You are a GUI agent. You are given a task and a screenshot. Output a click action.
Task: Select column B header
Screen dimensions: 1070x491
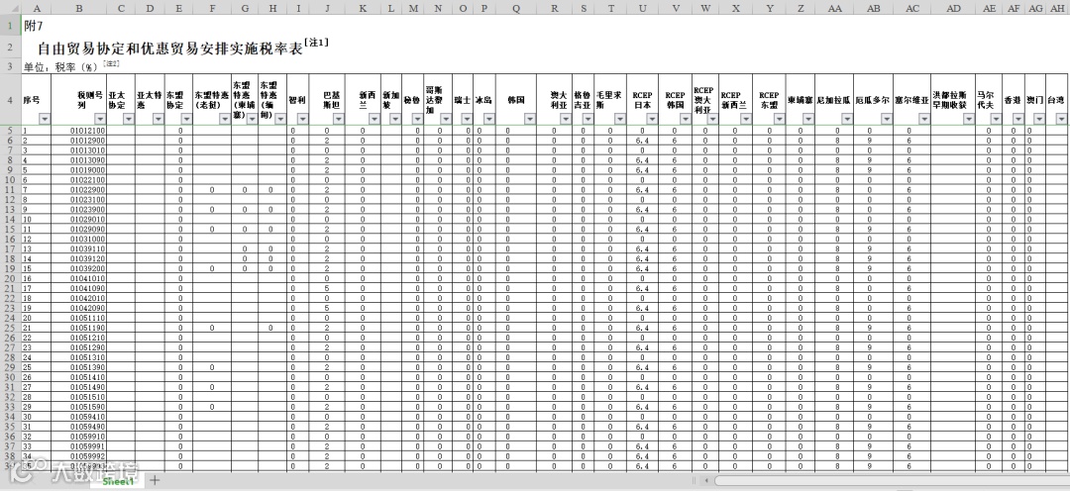pyautogui.click(x=79, y=8)
